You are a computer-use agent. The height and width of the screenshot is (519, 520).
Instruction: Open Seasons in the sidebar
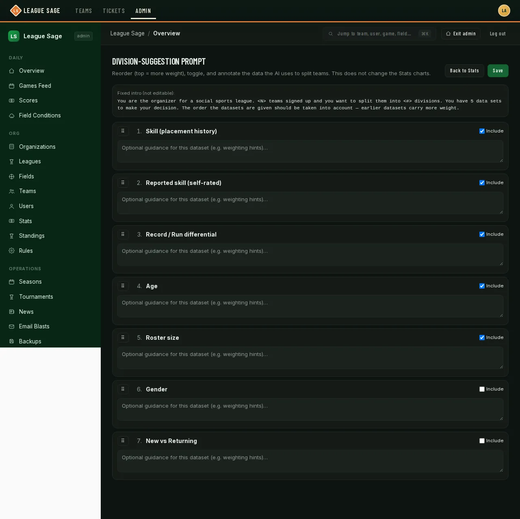pyautogui.click(x=50, y=282)
